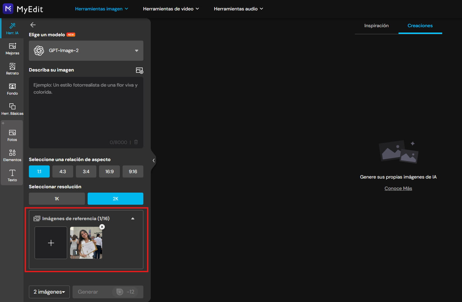Switch to the Inspiración tab

pos(376,26)
